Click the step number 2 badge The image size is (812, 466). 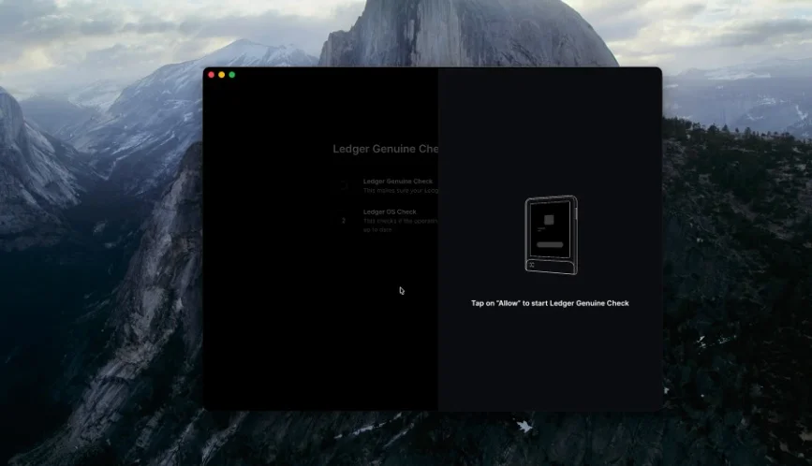point(344,221)
